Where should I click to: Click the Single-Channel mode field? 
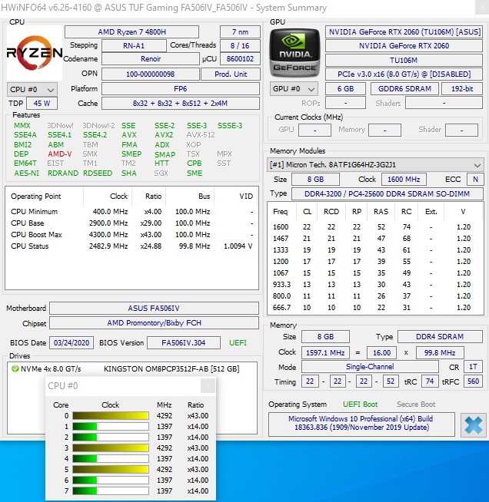pyautogui.click(x=370, y=367)
